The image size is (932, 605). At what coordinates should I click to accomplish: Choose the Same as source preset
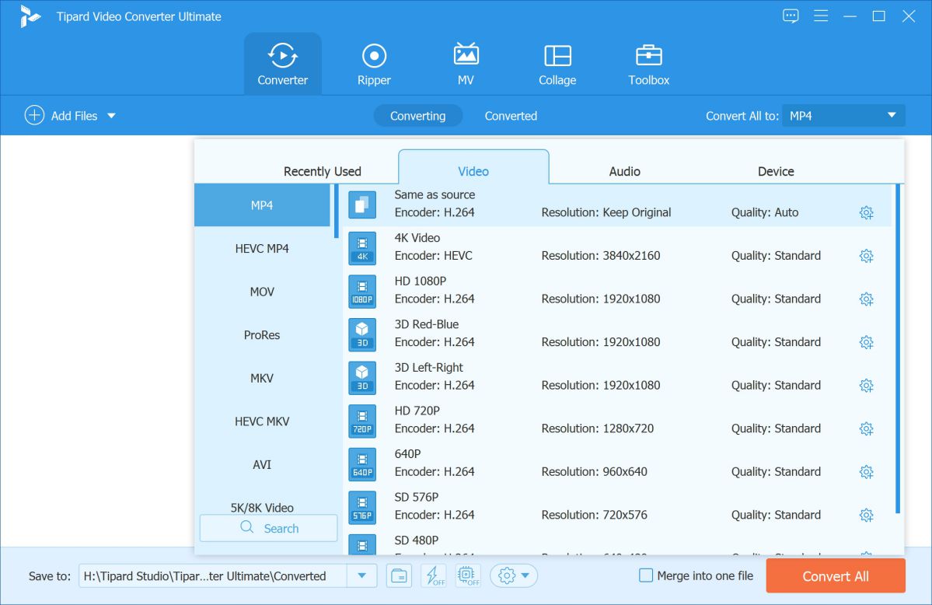click(616, 205)
